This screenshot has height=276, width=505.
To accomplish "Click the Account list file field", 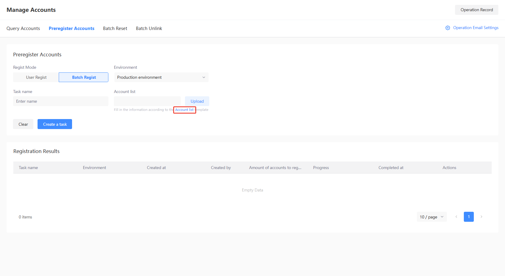I will [147, 101].
